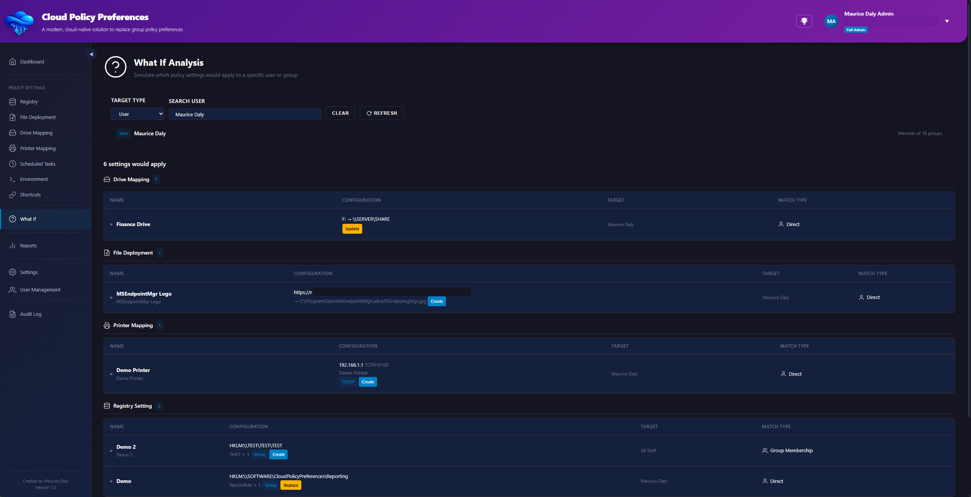Click the Registry Setting count badge 2

tap(159, 406)
